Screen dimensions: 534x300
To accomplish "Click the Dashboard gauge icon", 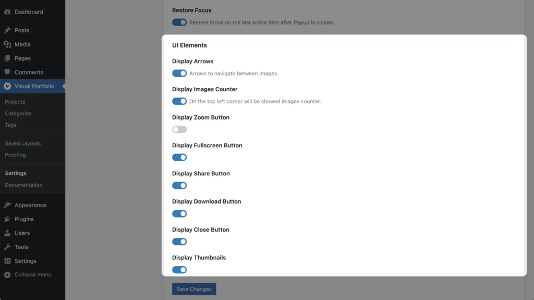I will pyautogui.click(x=7, y=12).
